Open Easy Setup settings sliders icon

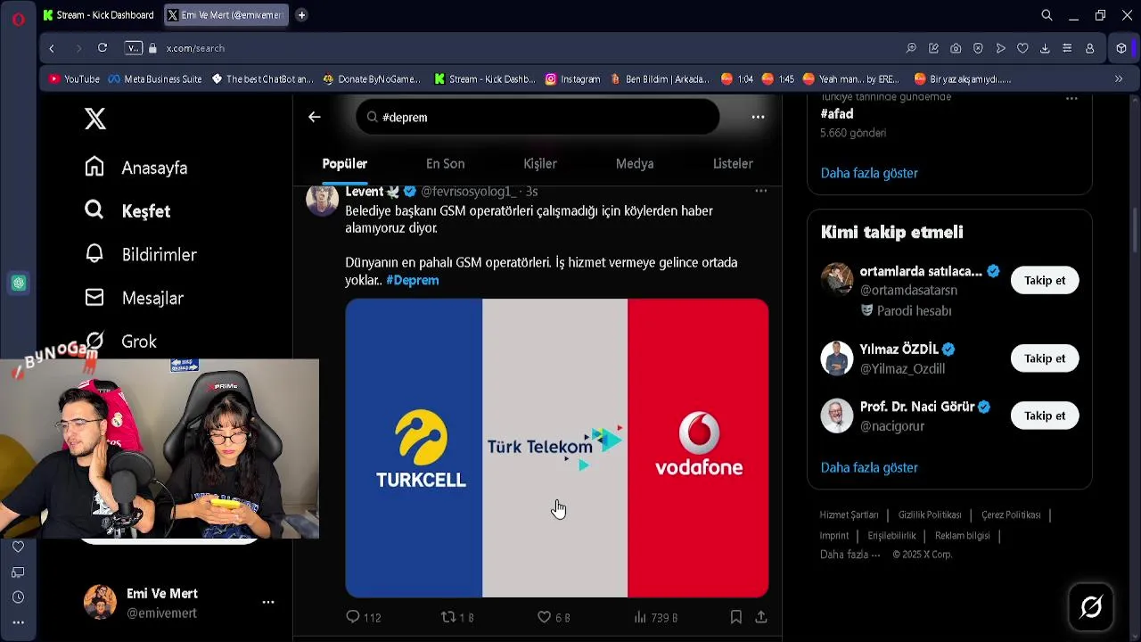coord(1067,48)
